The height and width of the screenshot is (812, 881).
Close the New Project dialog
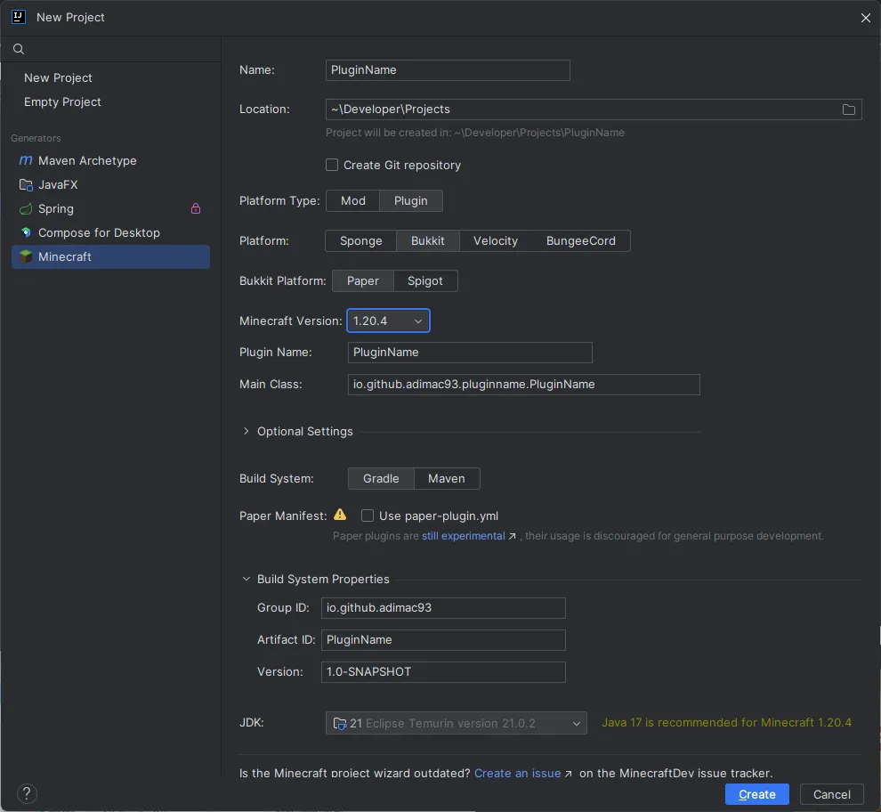pos(865,18)
